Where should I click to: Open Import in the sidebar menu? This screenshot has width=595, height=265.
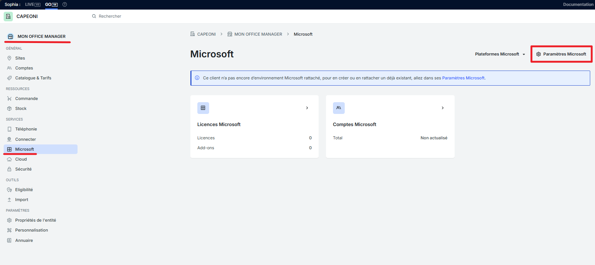pyautogui.click(x=22, y=200)
